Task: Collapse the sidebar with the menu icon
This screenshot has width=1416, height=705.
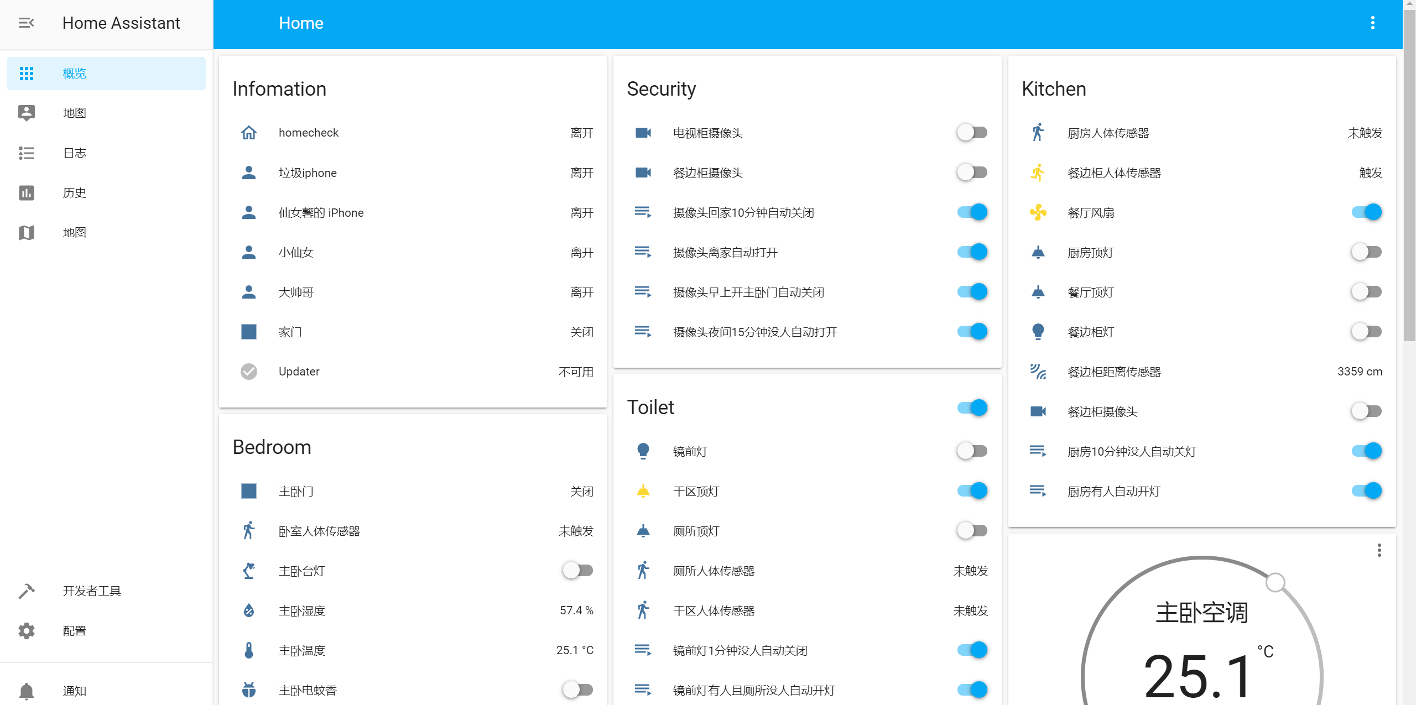Action: (x=26, y=23)
